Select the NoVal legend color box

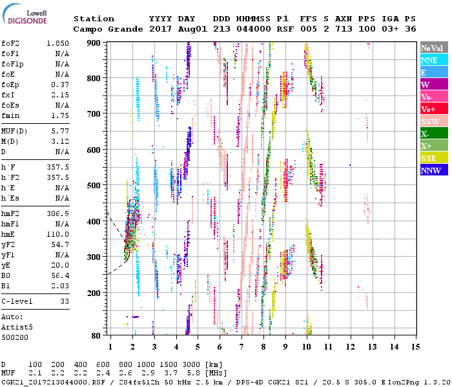(x=434, y=48)
